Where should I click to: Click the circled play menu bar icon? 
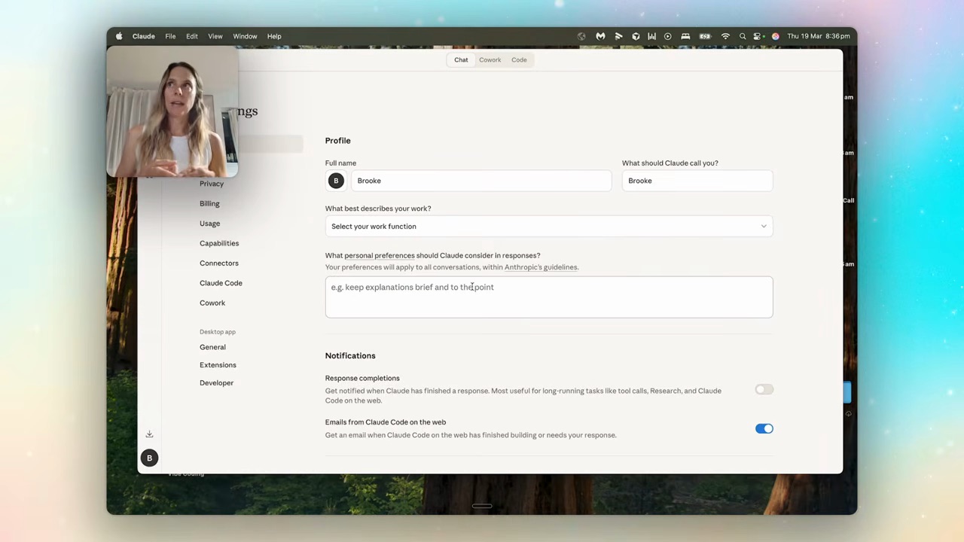[x=667, y=36]
